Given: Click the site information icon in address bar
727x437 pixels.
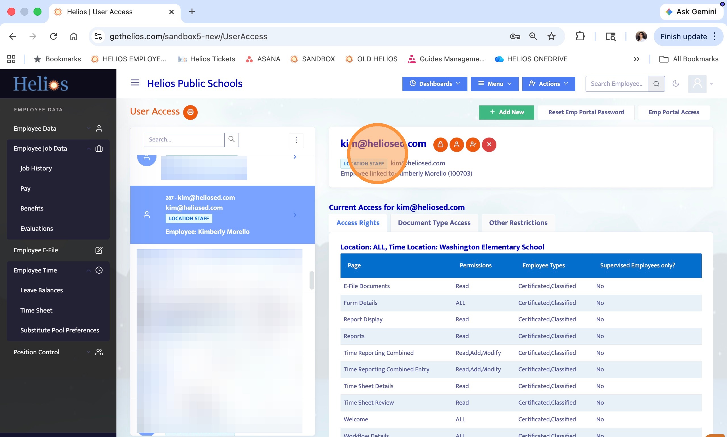Looking at the screenshot, I should point(98,37).
